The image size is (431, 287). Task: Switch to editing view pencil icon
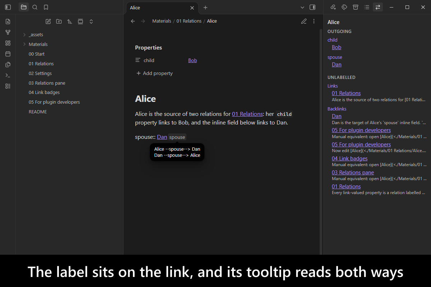304,21
